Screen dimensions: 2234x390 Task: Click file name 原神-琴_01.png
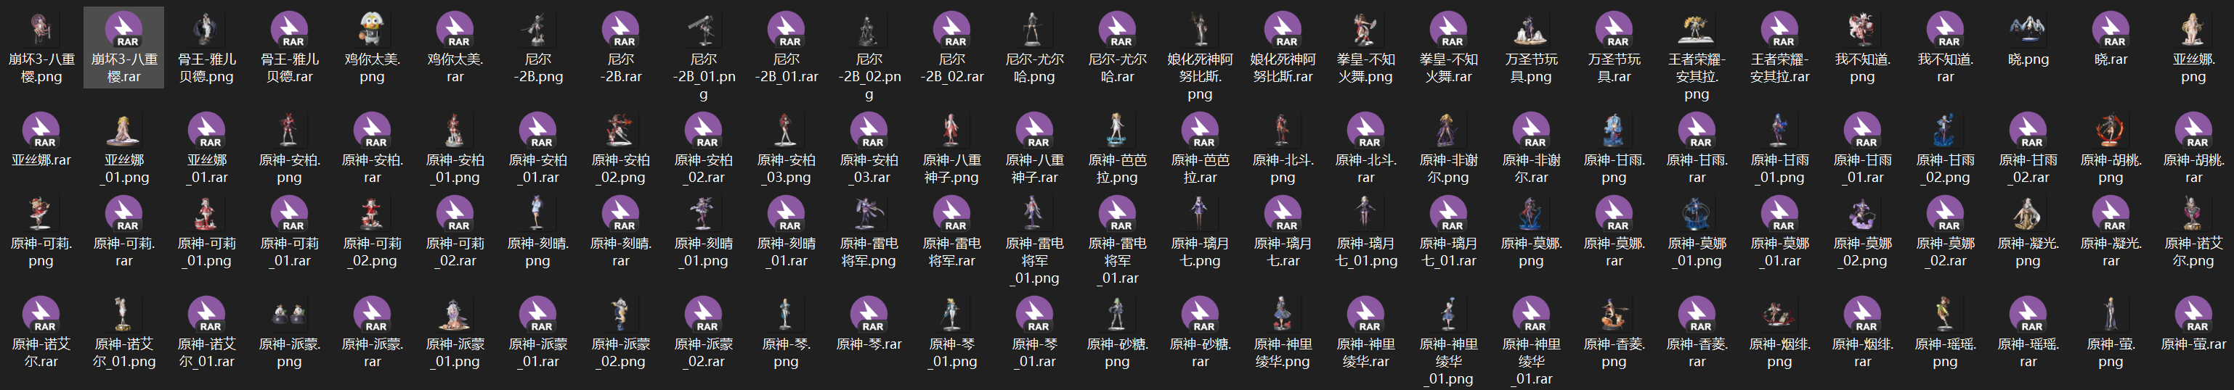click(952, 353)
